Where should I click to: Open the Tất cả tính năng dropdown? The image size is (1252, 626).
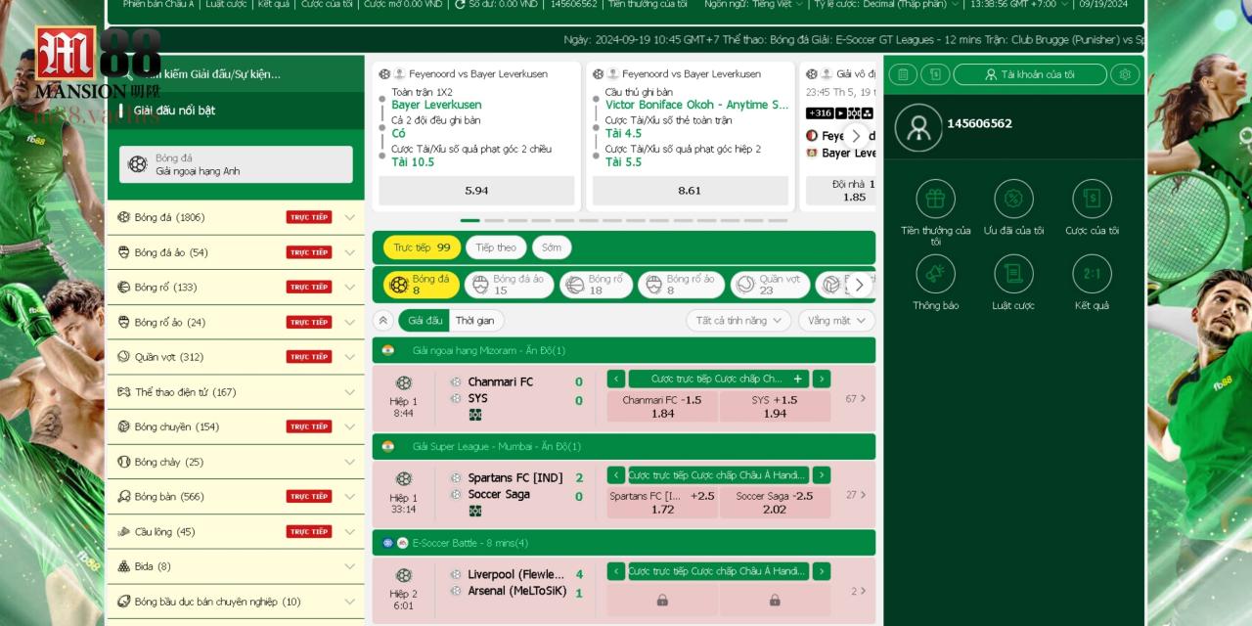[x=738, y=321]
